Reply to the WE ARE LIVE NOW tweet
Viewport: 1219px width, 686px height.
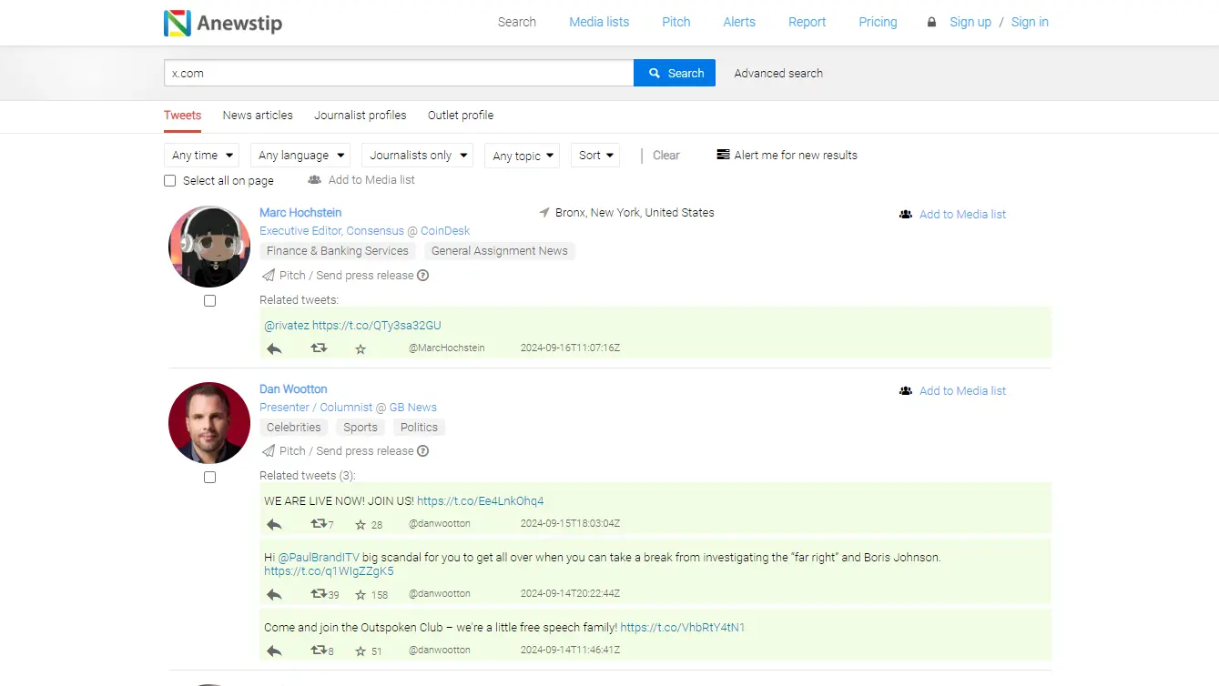tap(274, 524)
